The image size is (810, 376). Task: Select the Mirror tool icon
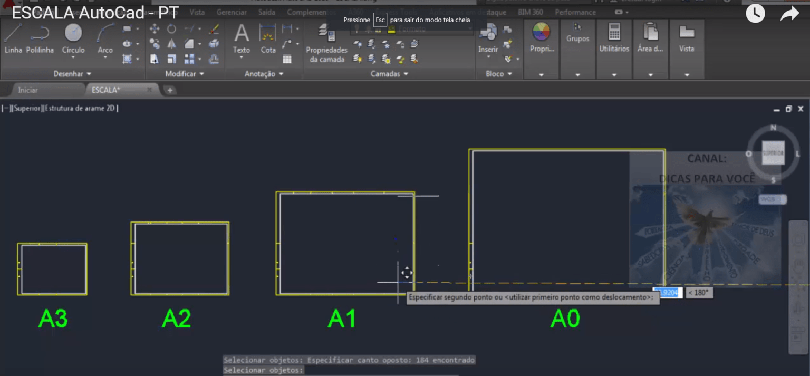(171, 44)
